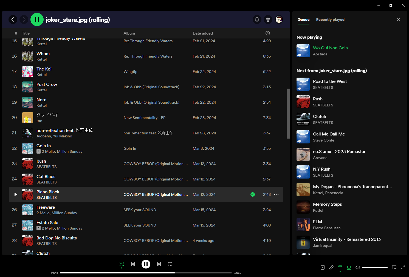Open the notifications bell

click(257, 19)
